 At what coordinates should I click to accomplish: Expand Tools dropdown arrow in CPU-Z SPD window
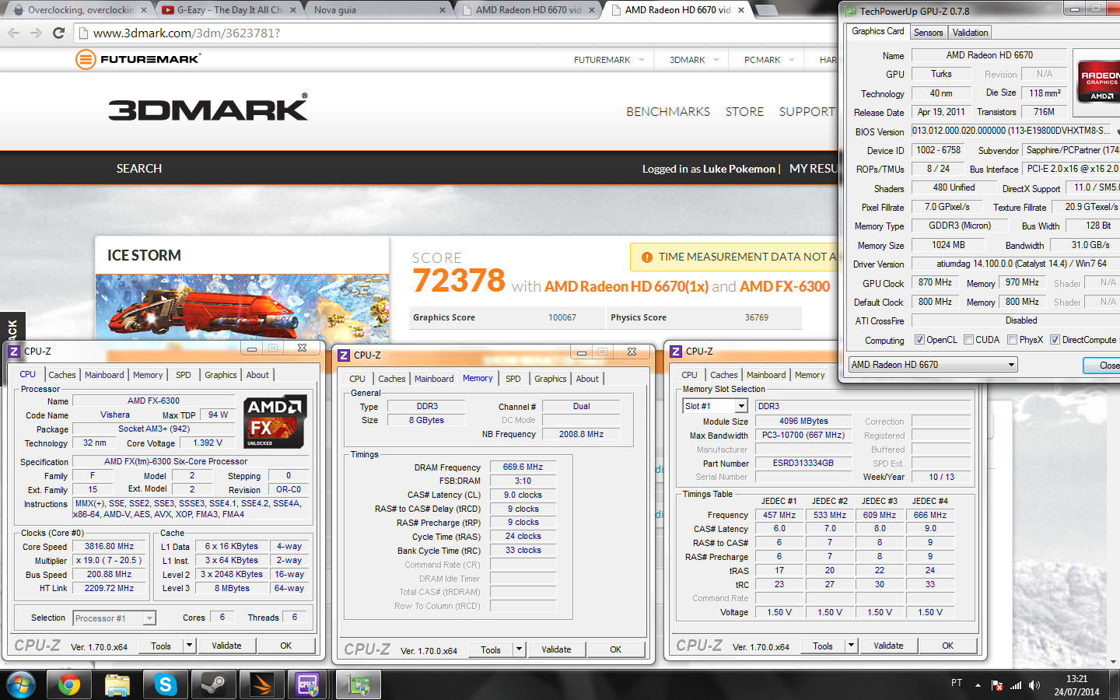click(852, 646)
